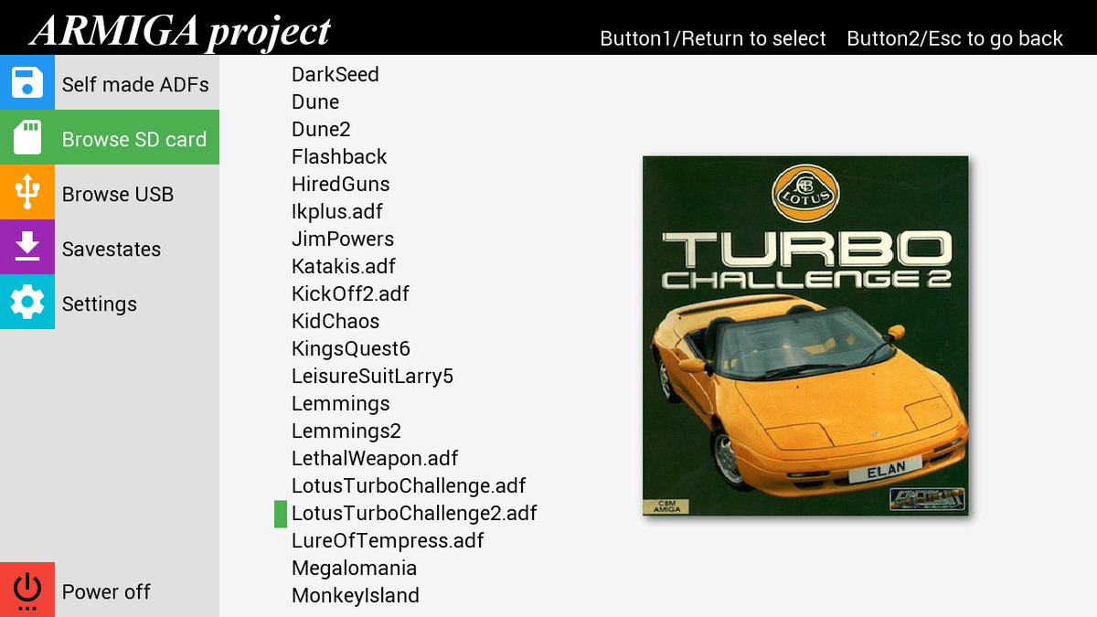Select the Dune entry

315,101
